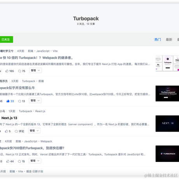Click the green 已关注 follow button
This screenshot has width=179, height=179.
[x=6, y=39]
